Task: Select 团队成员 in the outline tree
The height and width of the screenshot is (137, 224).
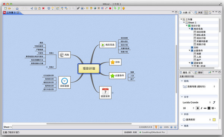Action: pos(201,35)
